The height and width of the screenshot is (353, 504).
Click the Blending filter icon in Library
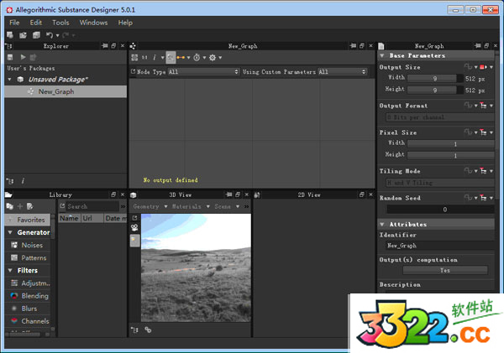(x=14, y=296)
